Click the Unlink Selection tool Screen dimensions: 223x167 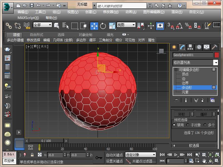pyautogui.click(x=18, y=26)
